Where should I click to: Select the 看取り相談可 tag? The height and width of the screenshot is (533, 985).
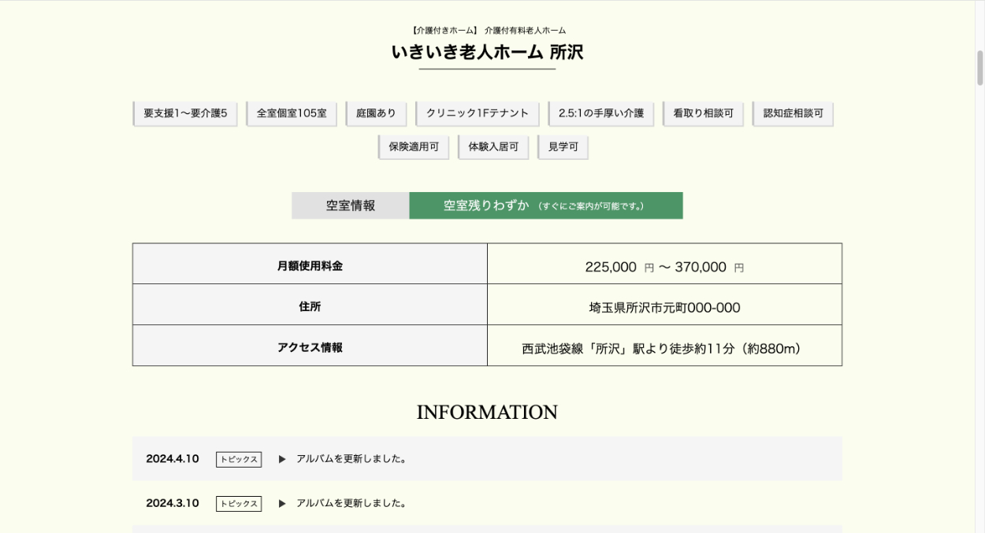703,113
